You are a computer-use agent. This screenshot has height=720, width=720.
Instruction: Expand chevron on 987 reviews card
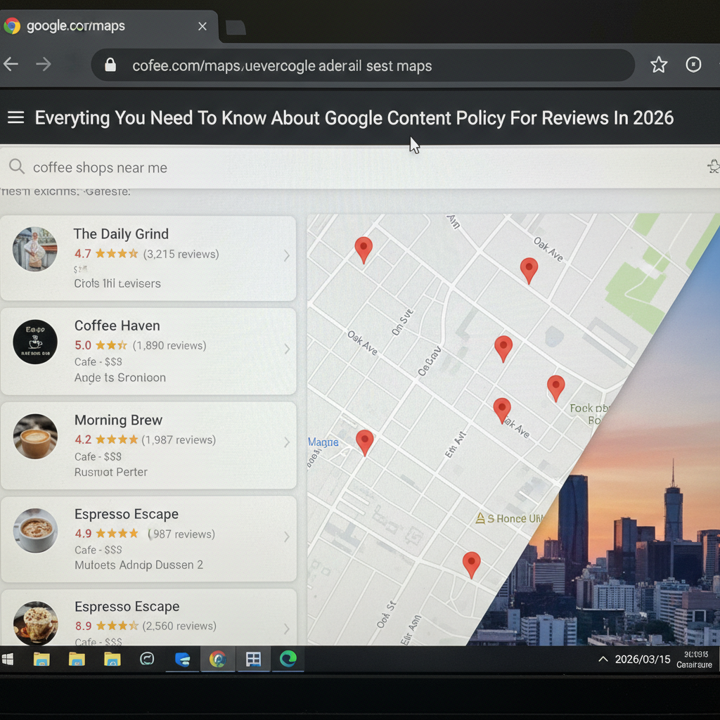(287, 536)
